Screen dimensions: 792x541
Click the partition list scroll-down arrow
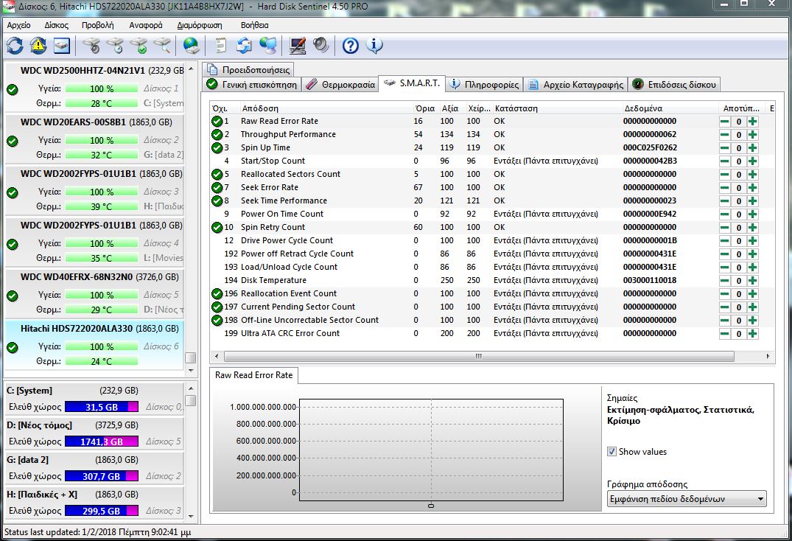coord(190,516)
